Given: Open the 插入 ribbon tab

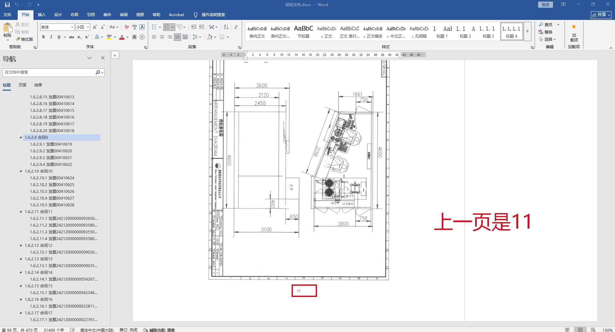Looking at the screenshot, I should [41, 15].
